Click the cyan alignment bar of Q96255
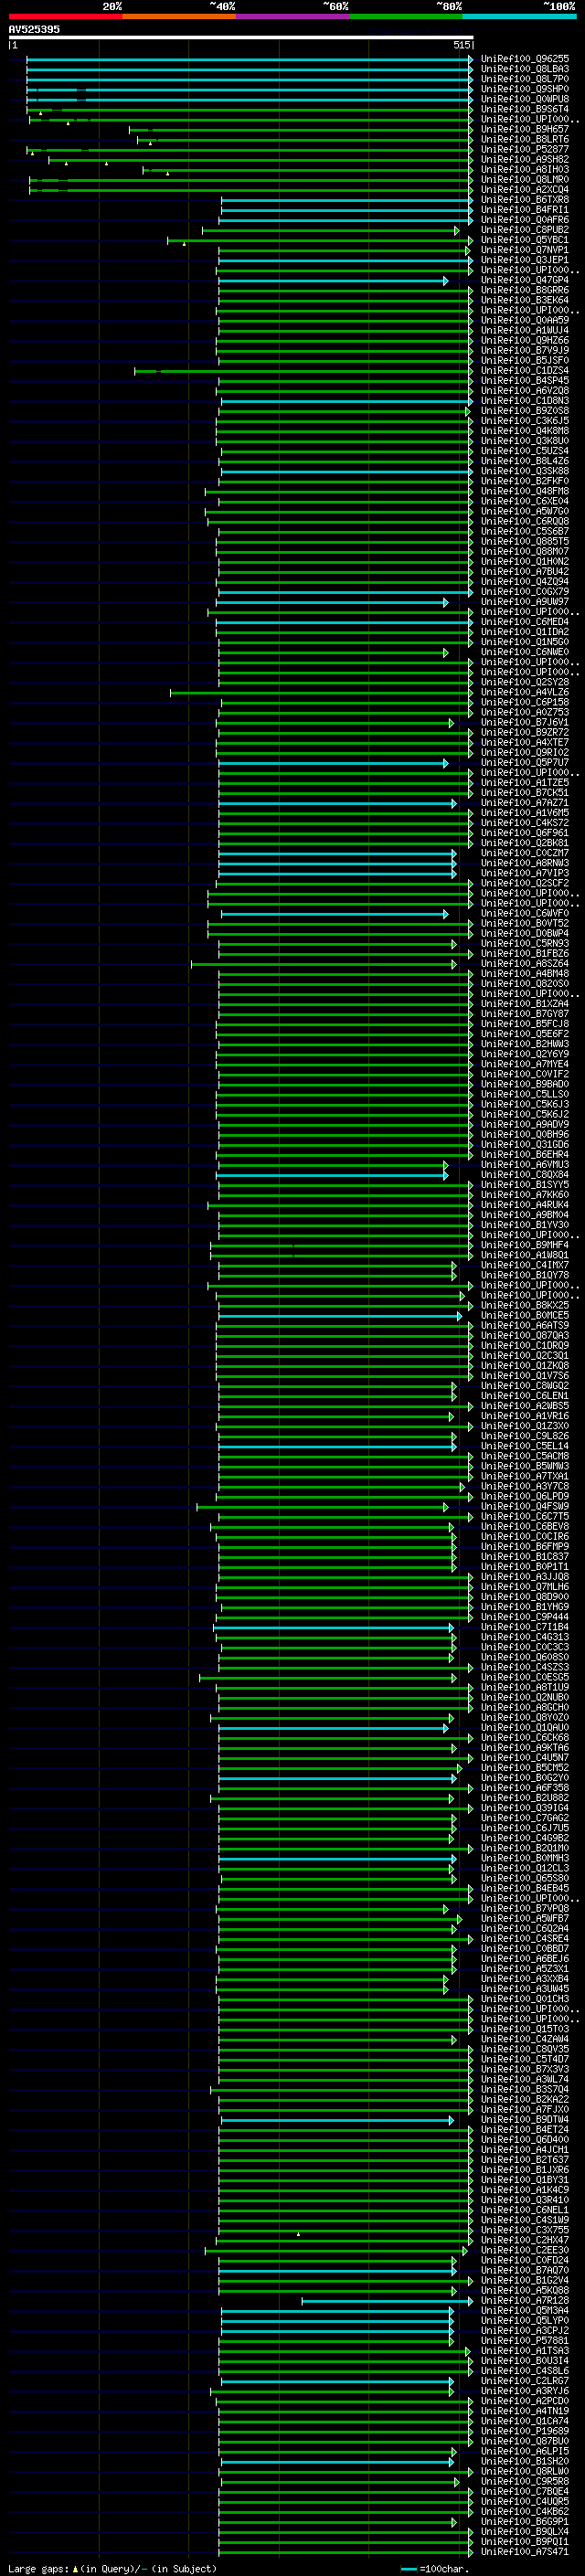 250,59
